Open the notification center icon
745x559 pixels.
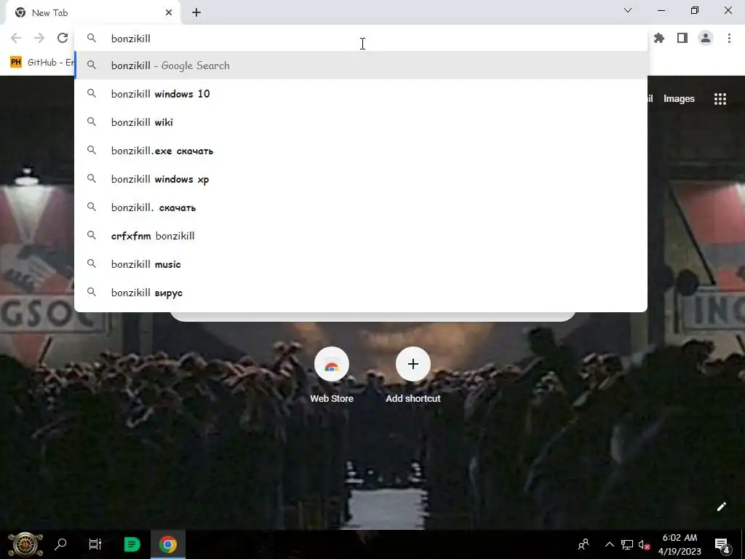point(722,544)
